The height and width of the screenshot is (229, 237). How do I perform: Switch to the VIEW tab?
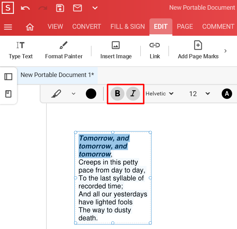[x=55, y=27]
